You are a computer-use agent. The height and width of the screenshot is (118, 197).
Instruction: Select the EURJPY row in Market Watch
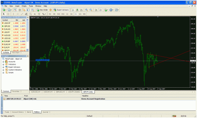[14, 48]
